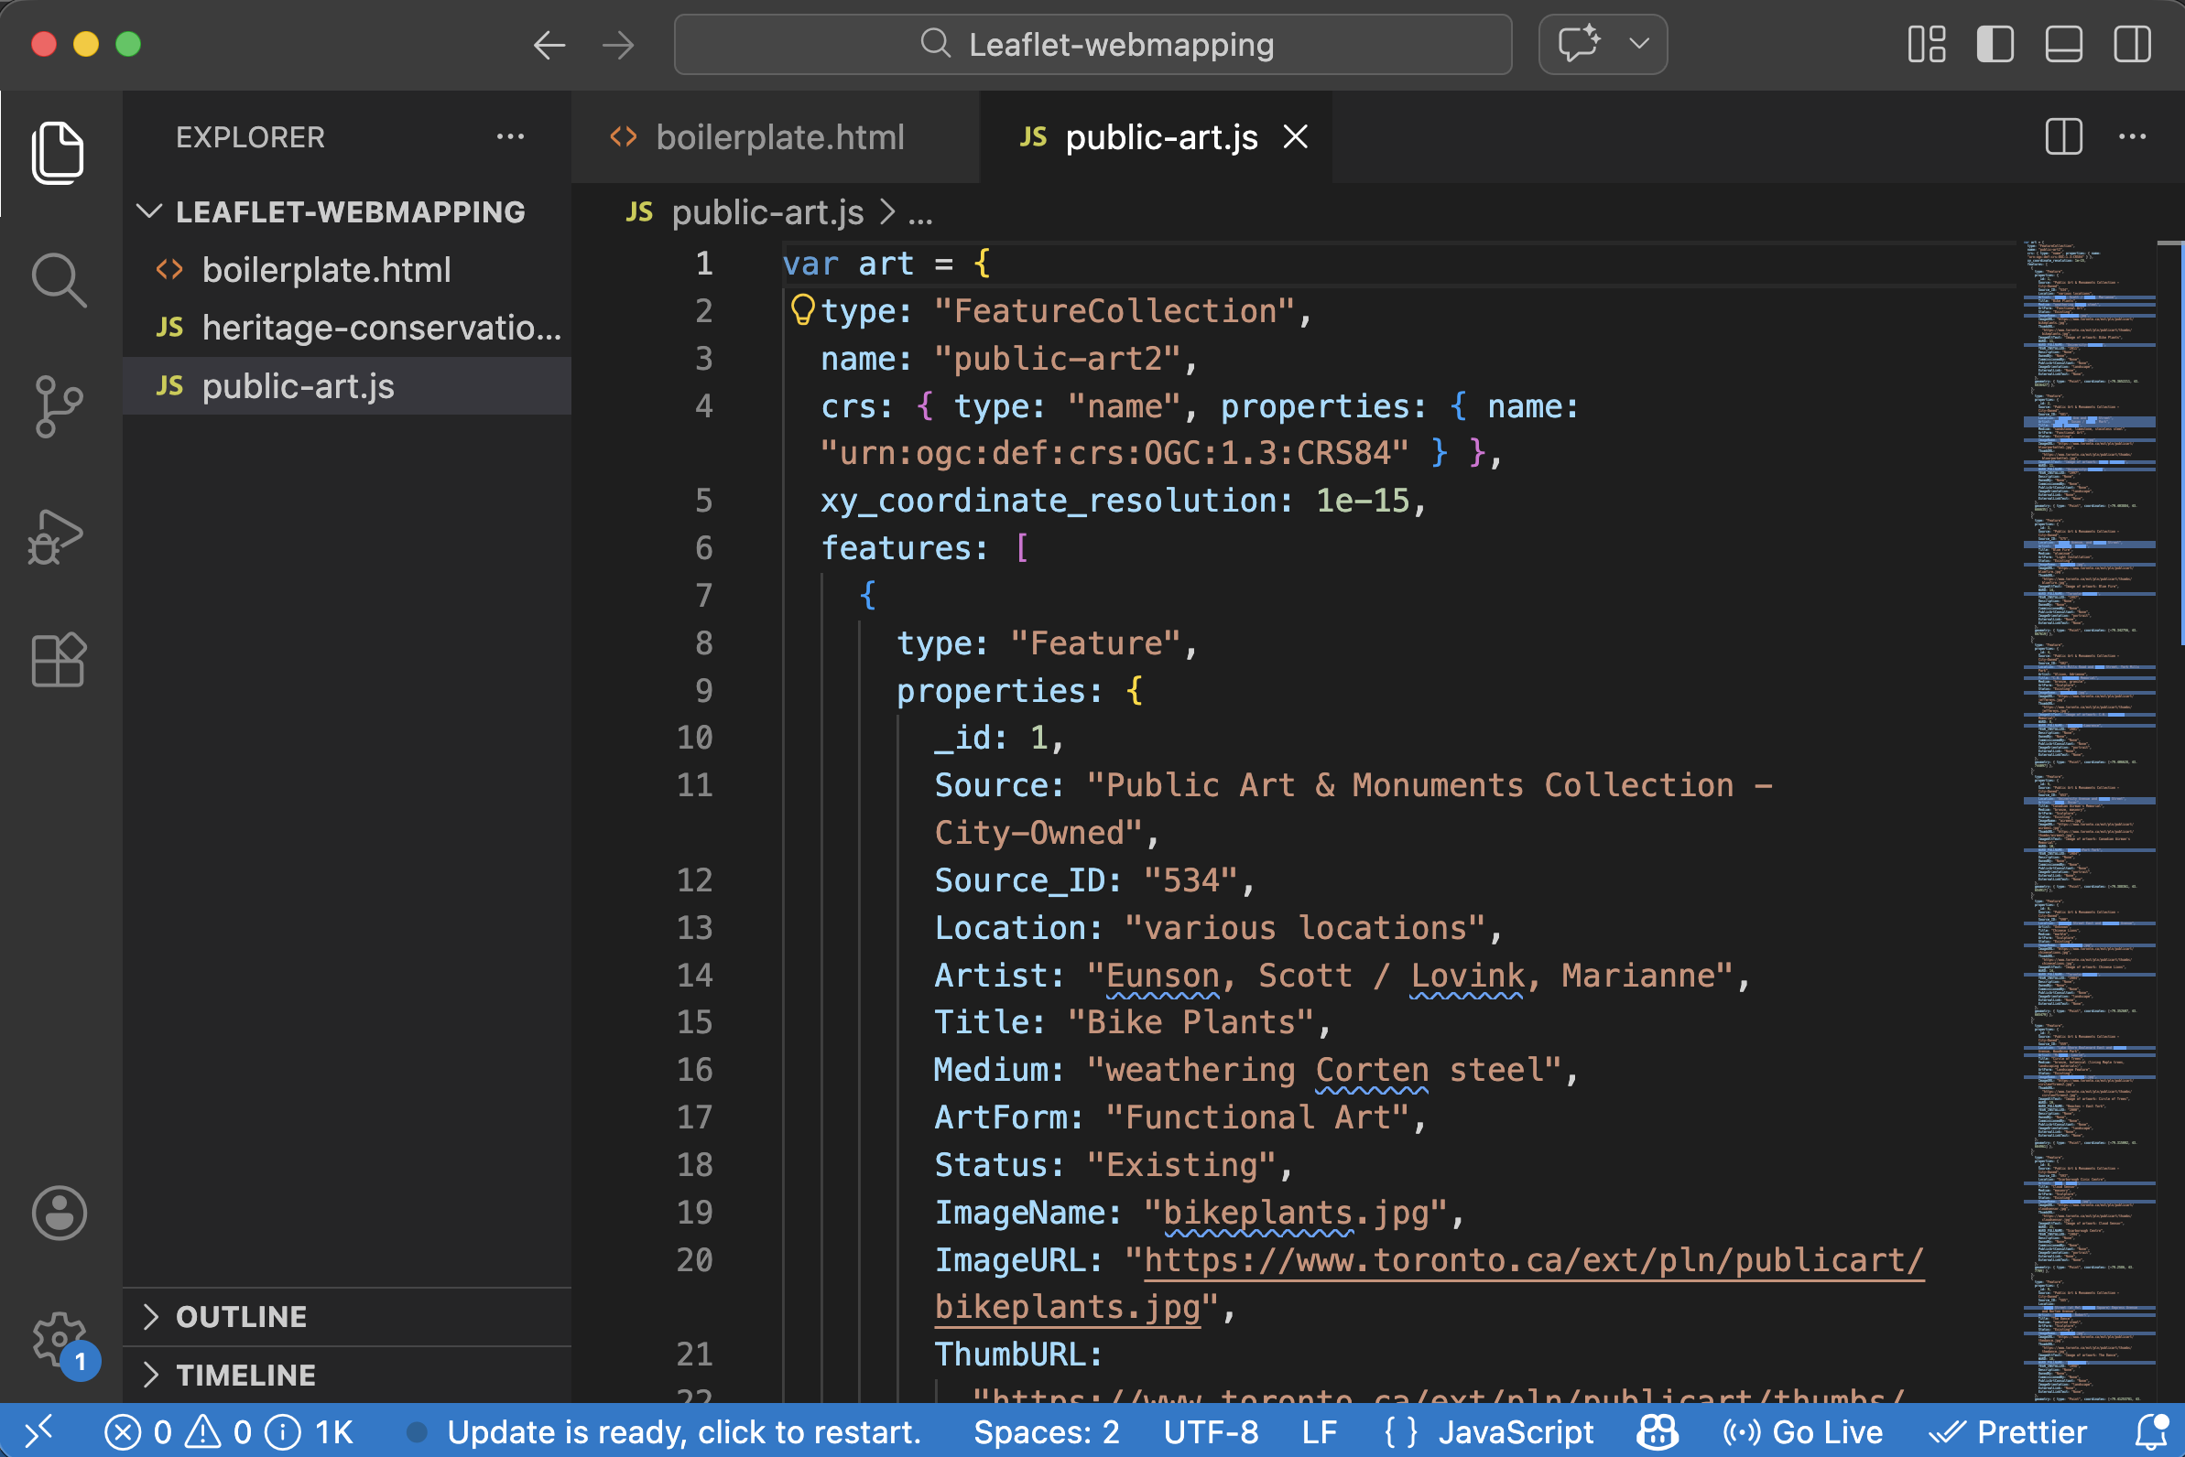This screenshot has height=1457, width=2185.
Task: Open the Manage gear settings icon
Action: coord(59,1339)
